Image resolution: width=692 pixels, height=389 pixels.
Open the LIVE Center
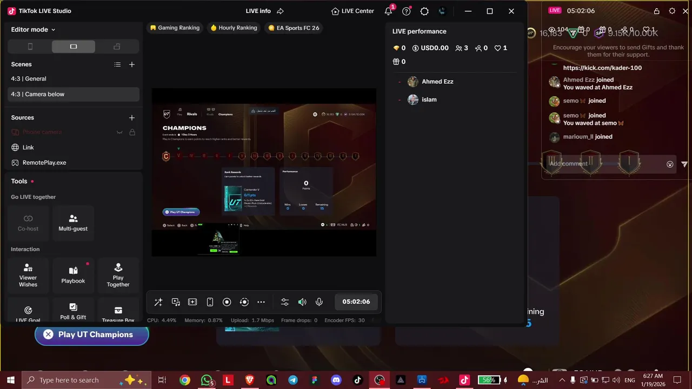click(x=352, y=11)
